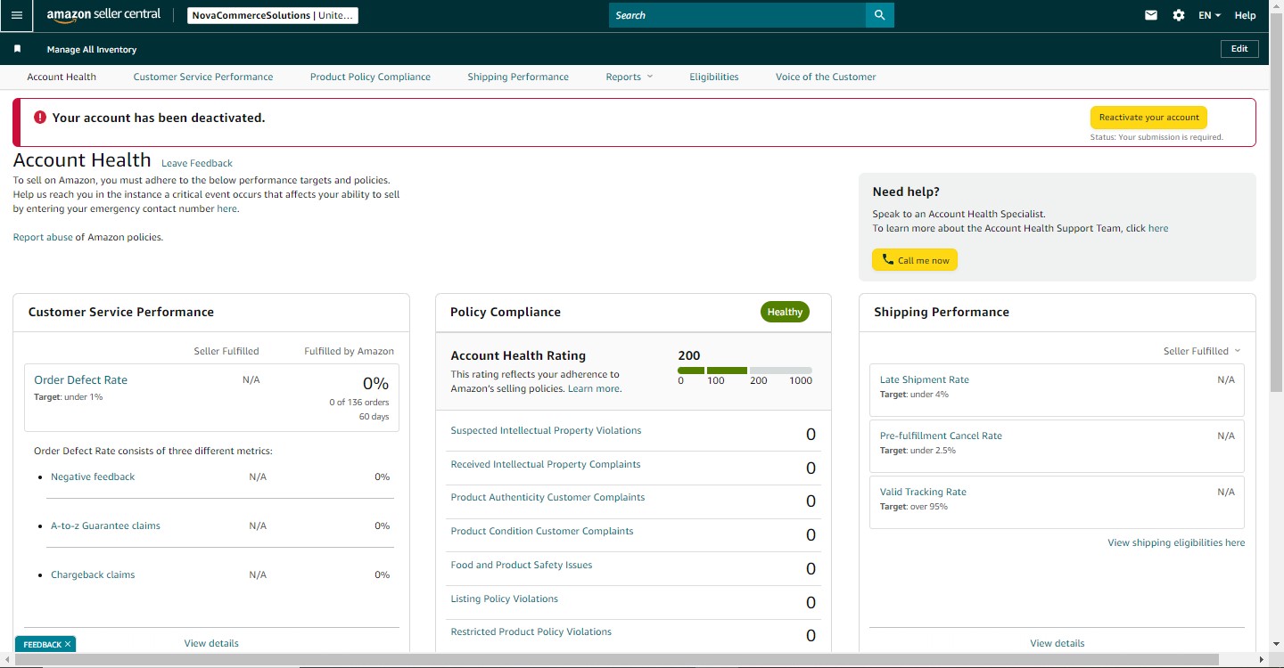Open Food and Product Safety Issues
This screenshot has width=1284, height=668.
pos(522,565)
